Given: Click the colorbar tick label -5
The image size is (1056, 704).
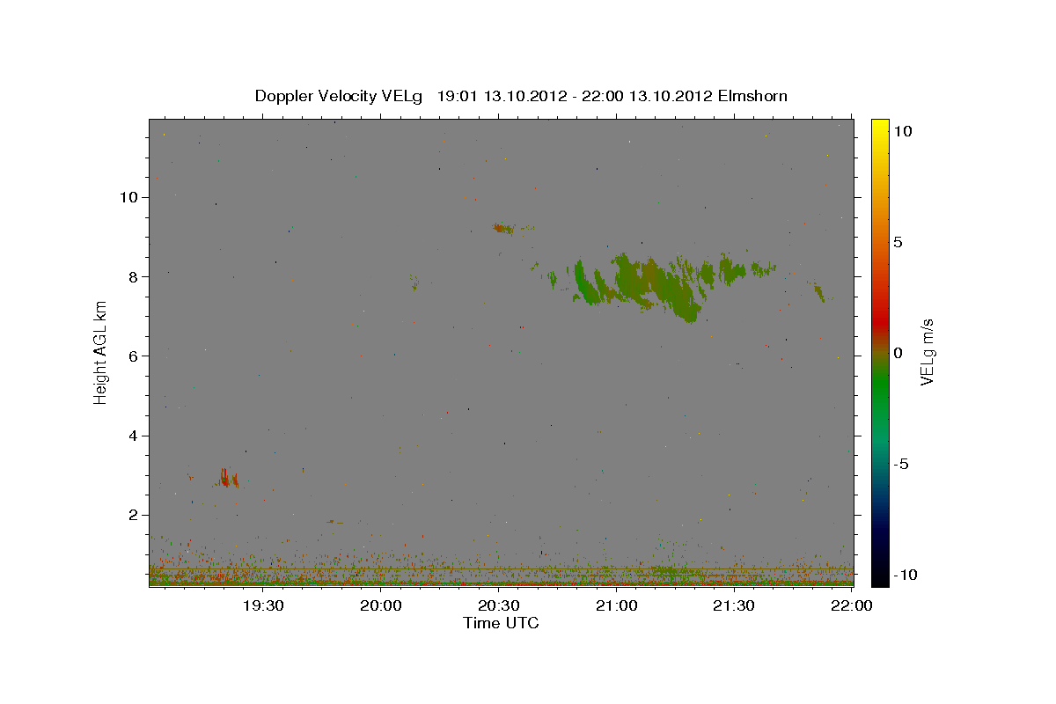Looking at the screenshot, I should point(902,464).
